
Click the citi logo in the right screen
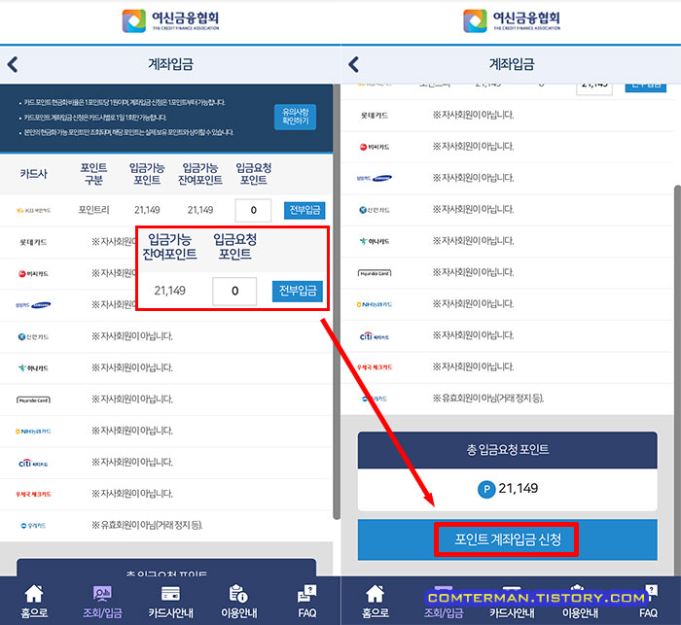(375, 336)
